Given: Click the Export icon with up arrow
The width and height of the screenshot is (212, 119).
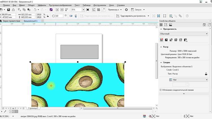Looking at the screenshot, I should tap(62, 10).
